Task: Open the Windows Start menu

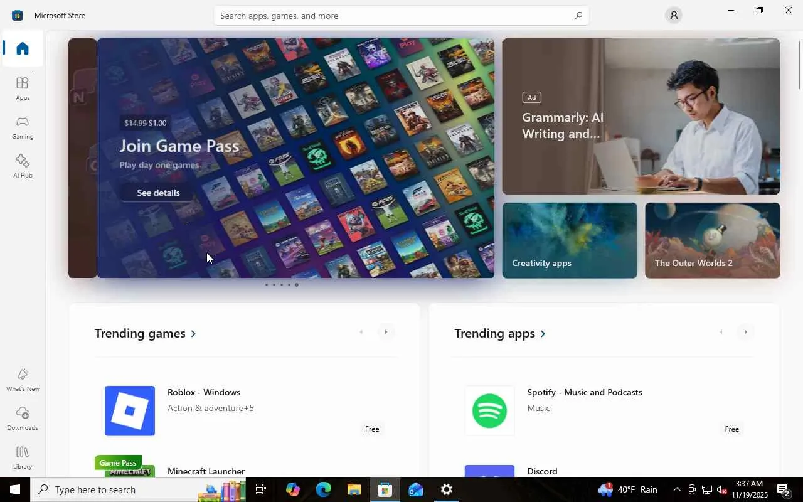Action: point(15,489)
